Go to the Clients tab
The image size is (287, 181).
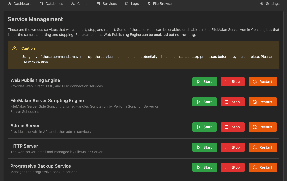pos(80,4)
